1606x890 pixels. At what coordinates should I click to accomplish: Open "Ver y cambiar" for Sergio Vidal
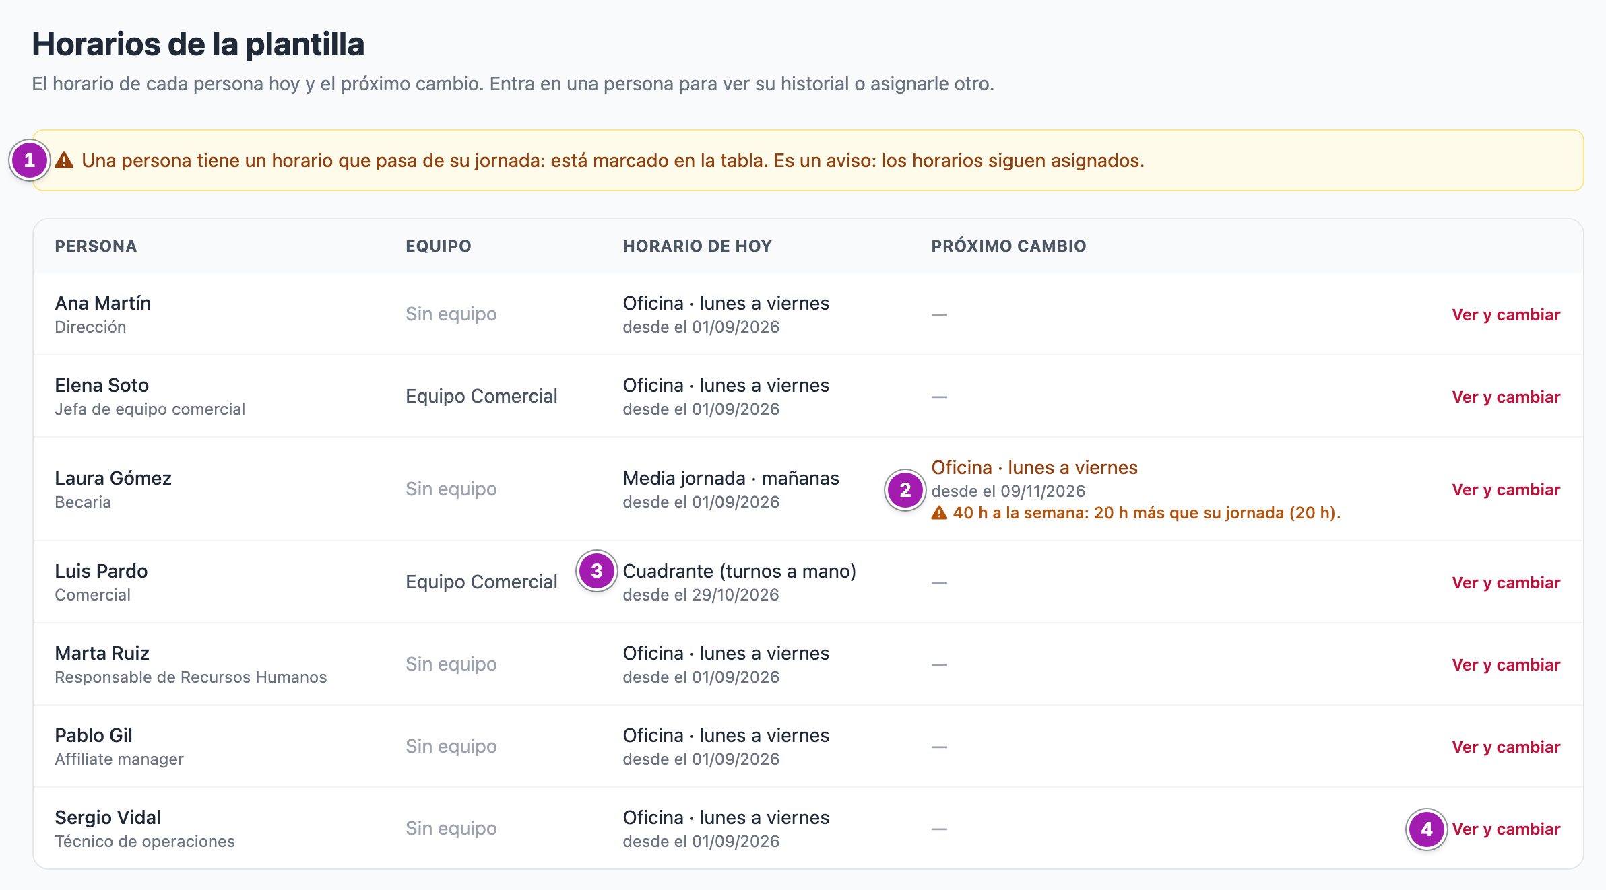1506,829
